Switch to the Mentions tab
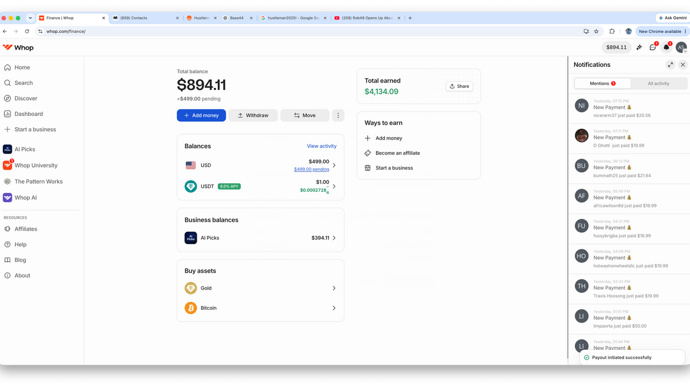This screenshot has height=388, width=690. click(603, 84)
